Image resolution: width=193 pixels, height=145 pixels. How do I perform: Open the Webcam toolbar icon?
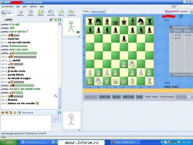tap(20, 12)
